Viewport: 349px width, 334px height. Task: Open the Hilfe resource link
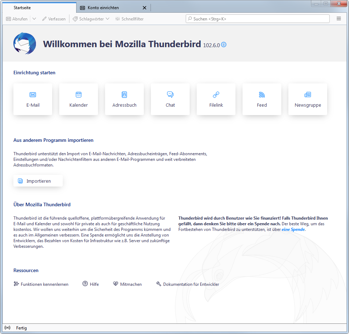click(x=91, y=284)
